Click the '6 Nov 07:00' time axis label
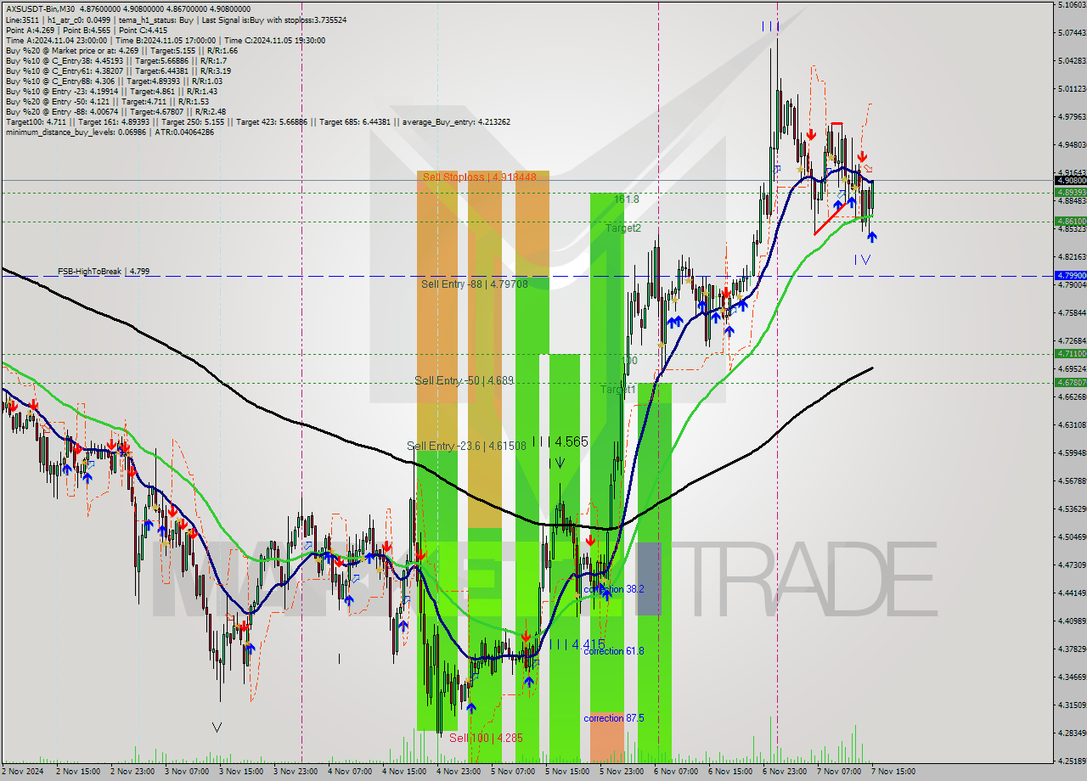The height and width of the screenshot is (781, 1087). 676,772
